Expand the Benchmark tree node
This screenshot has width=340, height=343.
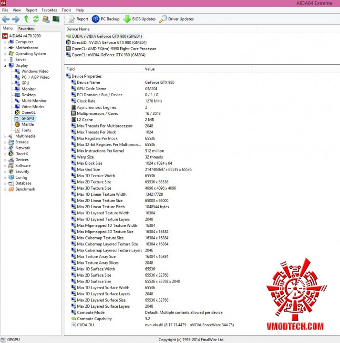[5, 190]
